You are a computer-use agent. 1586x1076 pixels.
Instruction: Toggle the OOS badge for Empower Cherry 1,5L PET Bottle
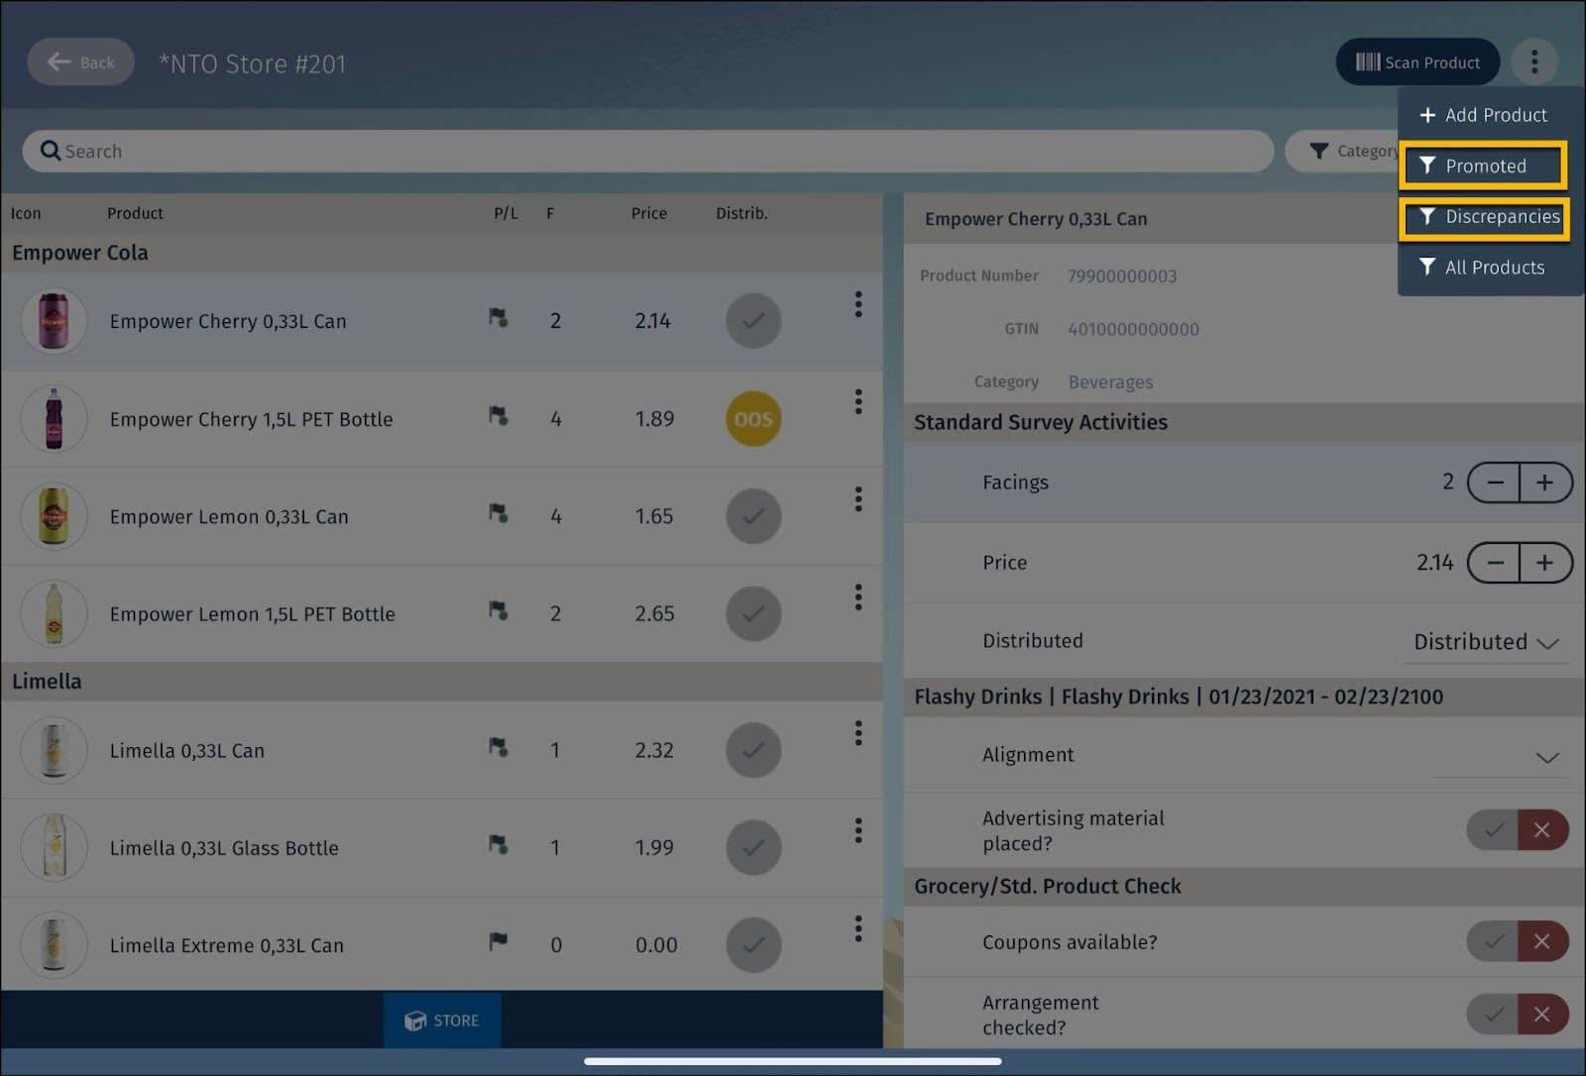[x=753, y=419]
